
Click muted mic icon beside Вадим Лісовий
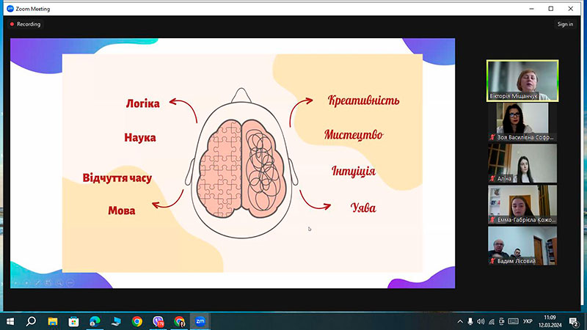coord(492,261)
